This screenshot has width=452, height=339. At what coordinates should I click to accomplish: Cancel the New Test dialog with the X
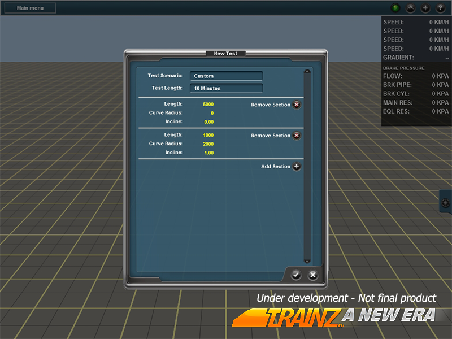312,275
